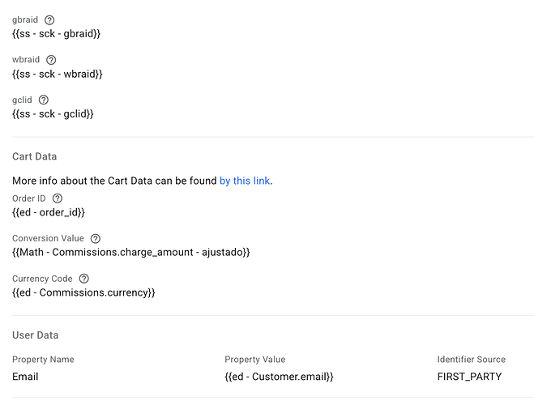This screenshot has height=405, width=534.
Task: Click the Conversion Value help icon
Action: point(96,239)
